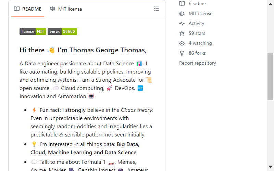This screenshot has width=274, height=171.
Task: Click the eye icon beside 4 watching
Action: [x=182, y=43]
